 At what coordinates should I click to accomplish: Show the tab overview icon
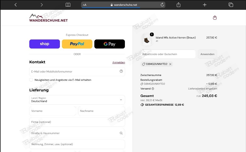click(231, 5)
